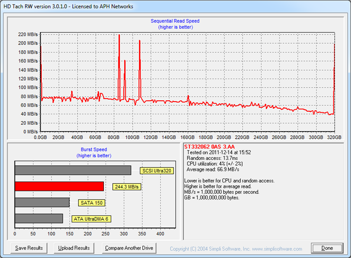Click the Save Results button
The image size is (351, 258).
[29, 248]
